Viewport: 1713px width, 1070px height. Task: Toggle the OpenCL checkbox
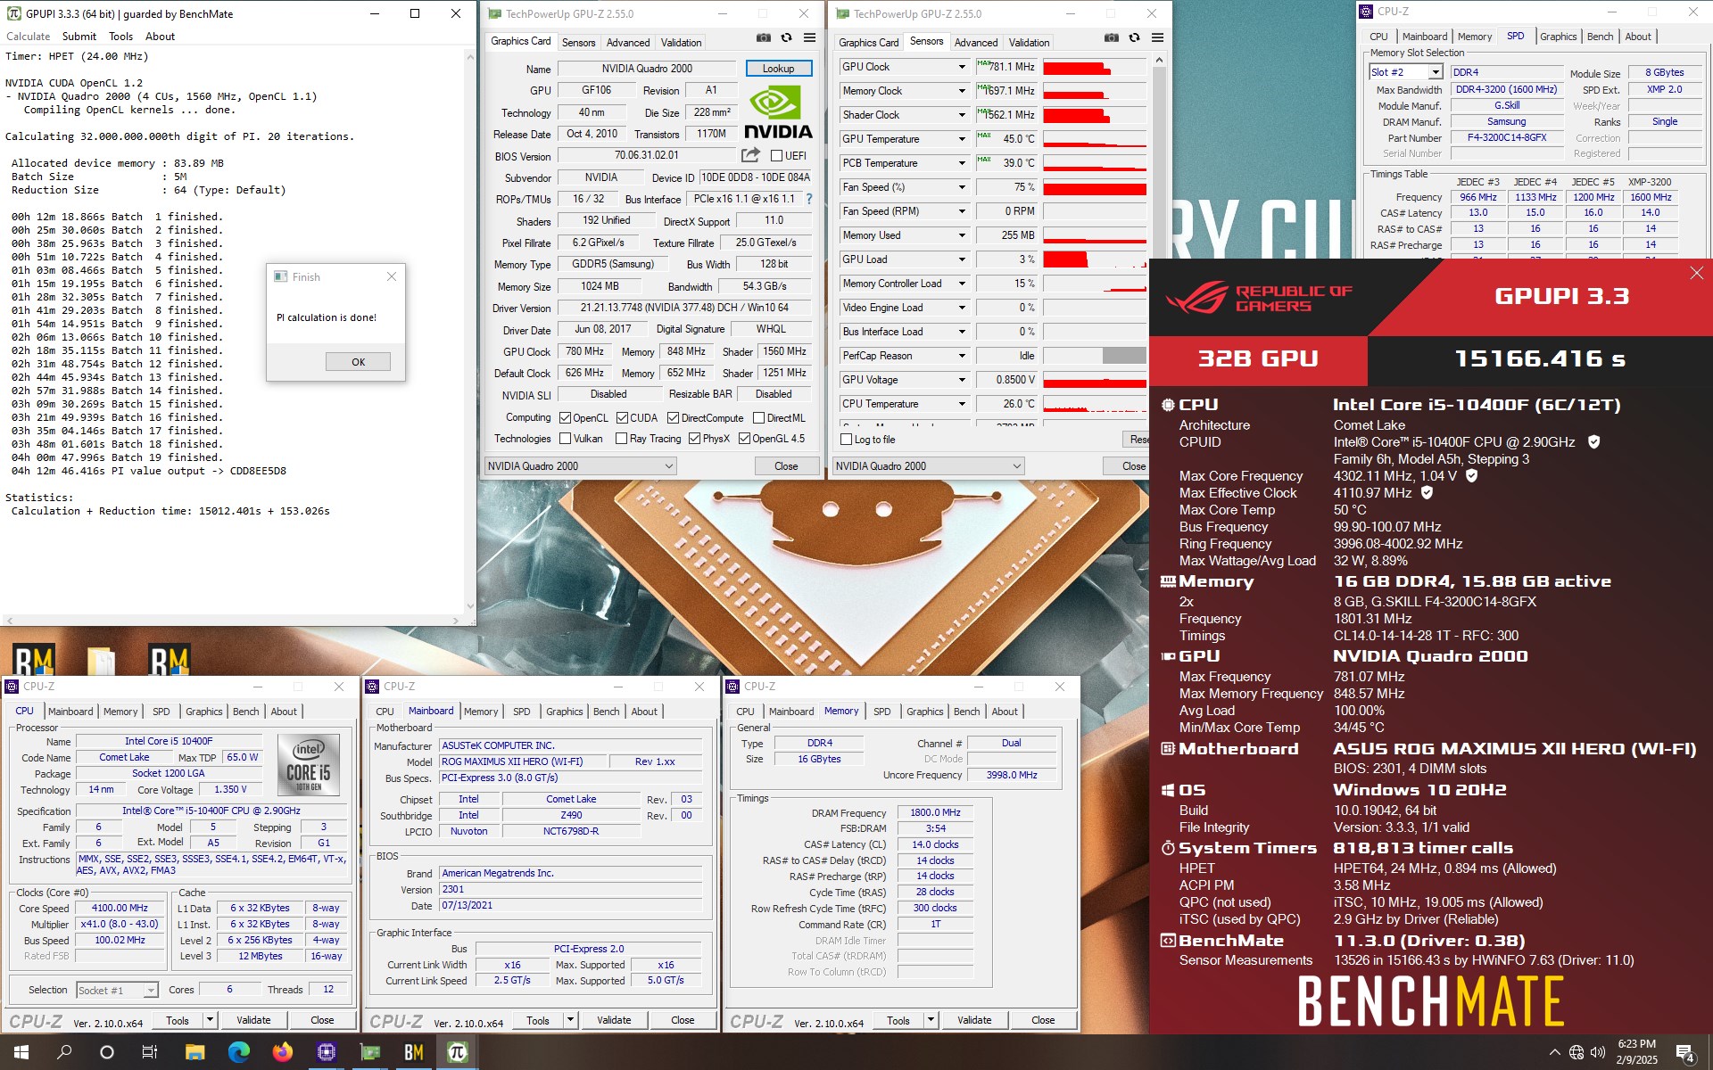pyautogui.click(x=565, y=418)
